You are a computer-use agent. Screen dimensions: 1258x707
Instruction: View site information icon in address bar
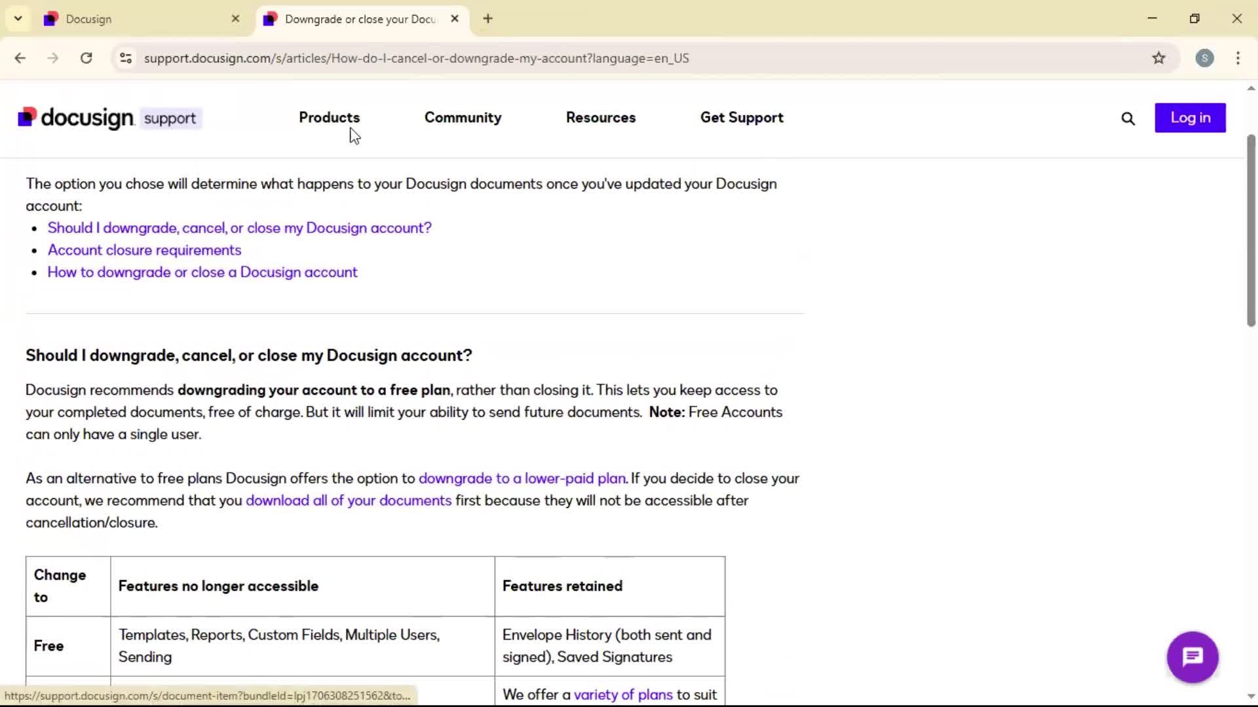pos(126,58)
